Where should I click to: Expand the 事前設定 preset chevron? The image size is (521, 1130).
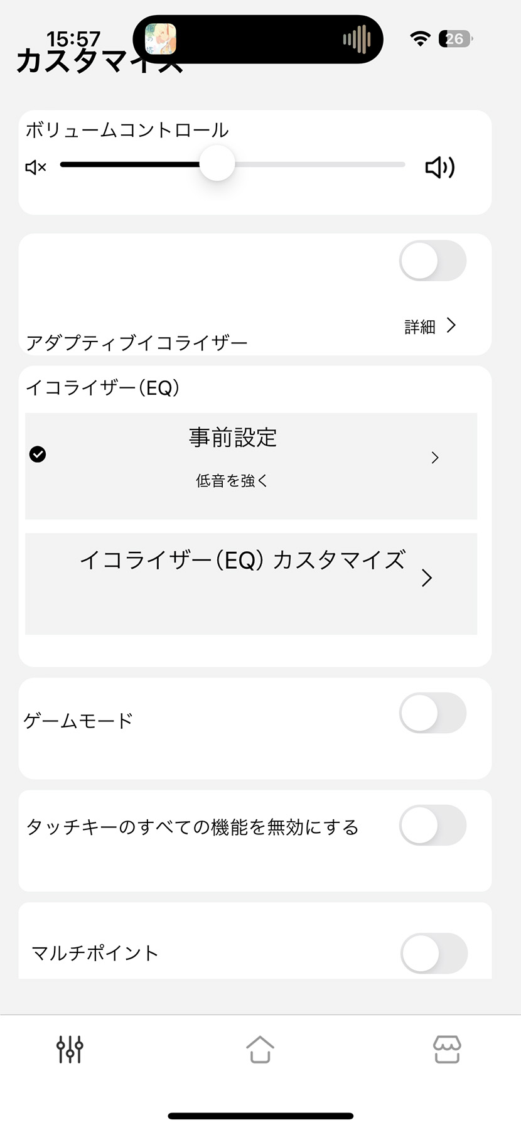pyautogui.click(x=435, y=458)
